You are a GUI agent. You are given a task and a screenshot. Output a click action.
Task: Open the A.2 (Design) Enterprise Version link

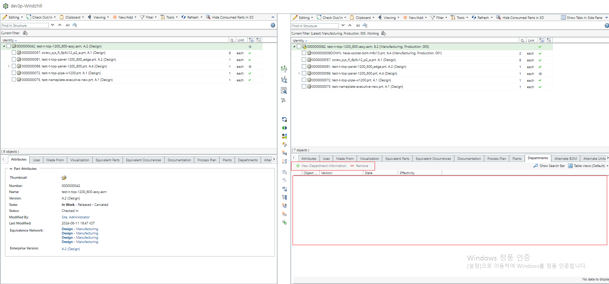(71, 249)
